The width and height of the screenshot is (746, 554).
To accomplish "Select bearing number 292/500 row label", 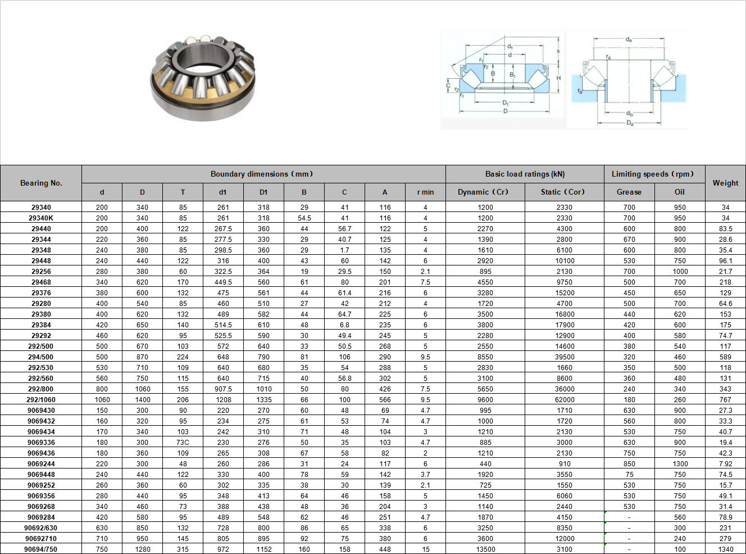I will (x=41, y=346).
